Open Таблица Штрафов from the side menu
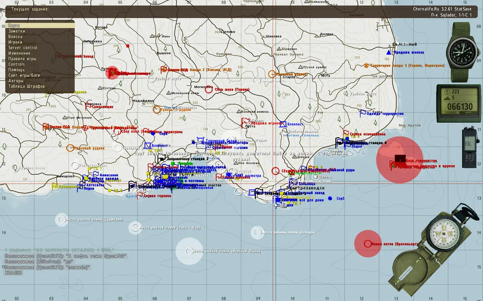The width and height of the screenshot is (483, 301). [26, 87]
